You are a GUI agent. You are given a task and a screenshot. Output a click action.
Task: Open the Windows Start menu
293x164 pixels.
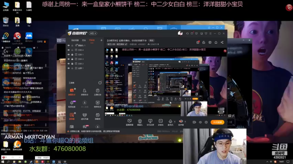pyautogui.click(x=3, y=162)
